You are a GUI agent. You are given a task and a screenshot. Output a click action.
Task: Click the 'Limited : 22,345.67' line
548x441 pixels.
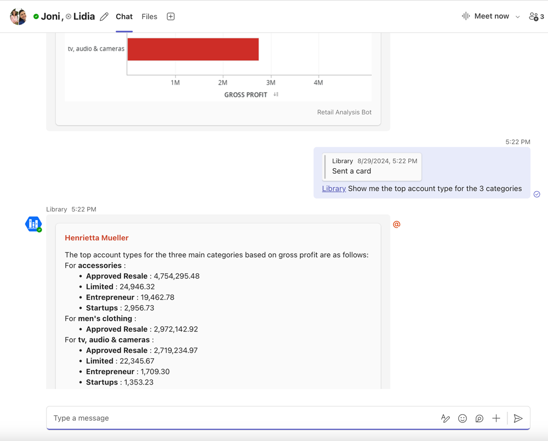[x=120, y=361]
